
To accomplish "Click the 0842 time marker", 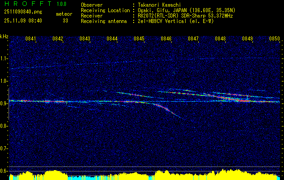I will click(x=58, y=38).
